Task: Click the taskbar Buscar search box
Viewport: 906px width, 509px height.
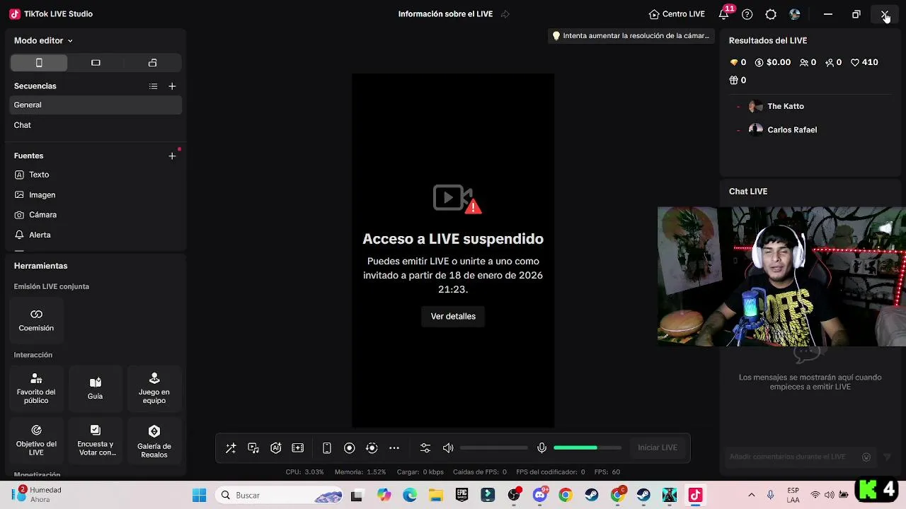Action: (280, 496)
